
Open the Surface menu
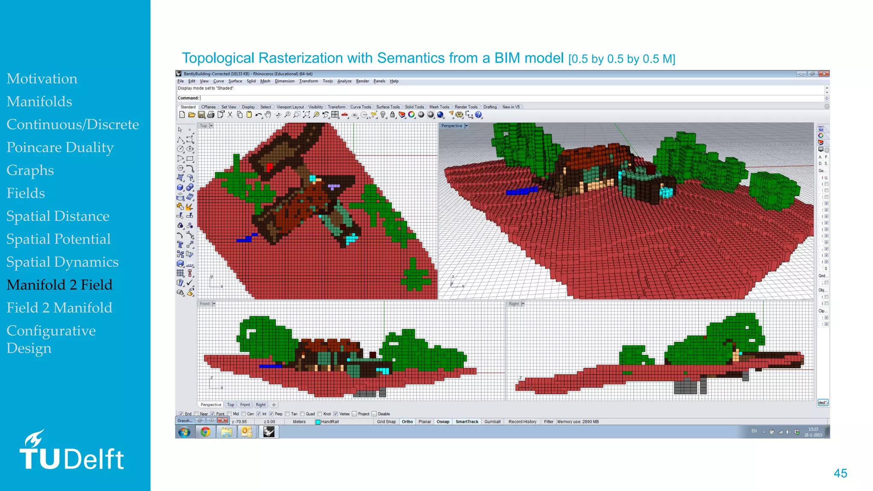tap(235, 81)
